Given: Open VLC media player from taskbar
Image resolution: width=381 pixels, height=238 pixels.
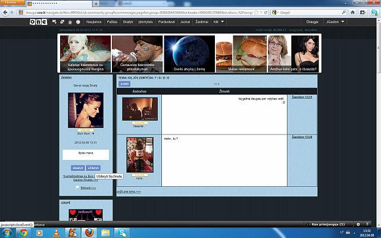Looking at the screenshot, I should pyautogui.click(x=57, y=233).
